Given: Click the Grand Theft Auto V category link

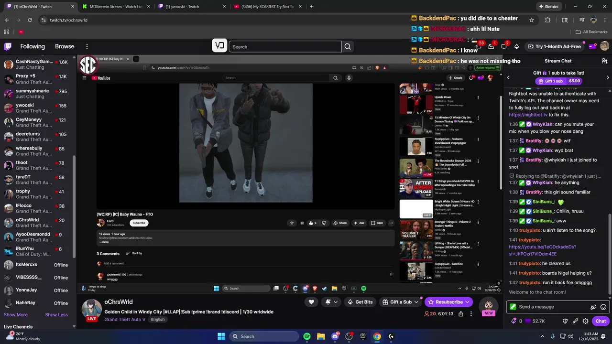Looking at the screenshot, I should (125, 319).
